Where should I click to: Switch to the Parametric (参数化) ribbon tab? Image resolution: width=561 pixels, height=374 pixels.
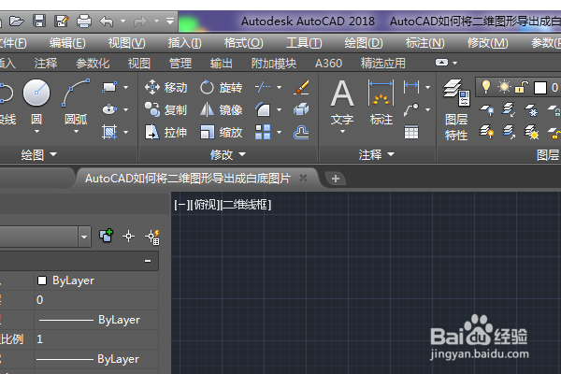pyautogui.click(x=93, y=64)
